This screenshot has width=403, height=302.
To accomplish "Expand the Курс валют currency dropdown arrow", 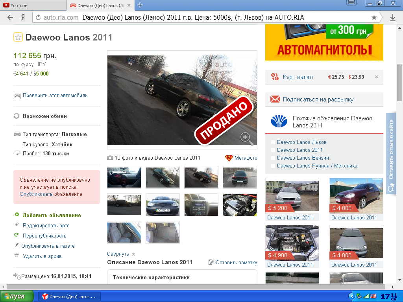I will point(377,77).
